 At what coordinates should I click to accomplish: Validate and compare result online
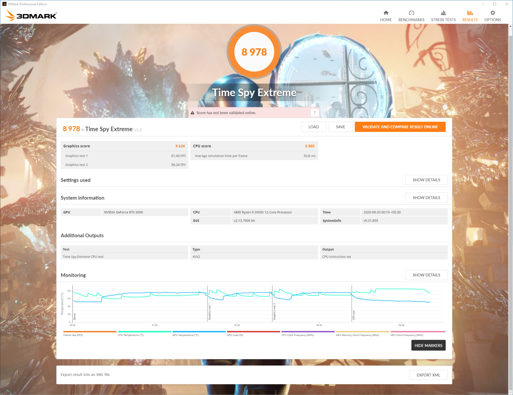(x=400, y=127)
